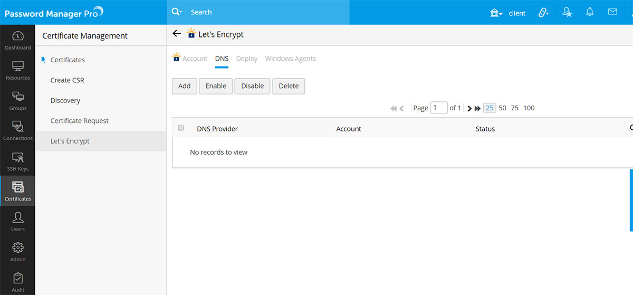Click the Password Manager Pro logo
The image size is (633, 295).
pos(54,12)
